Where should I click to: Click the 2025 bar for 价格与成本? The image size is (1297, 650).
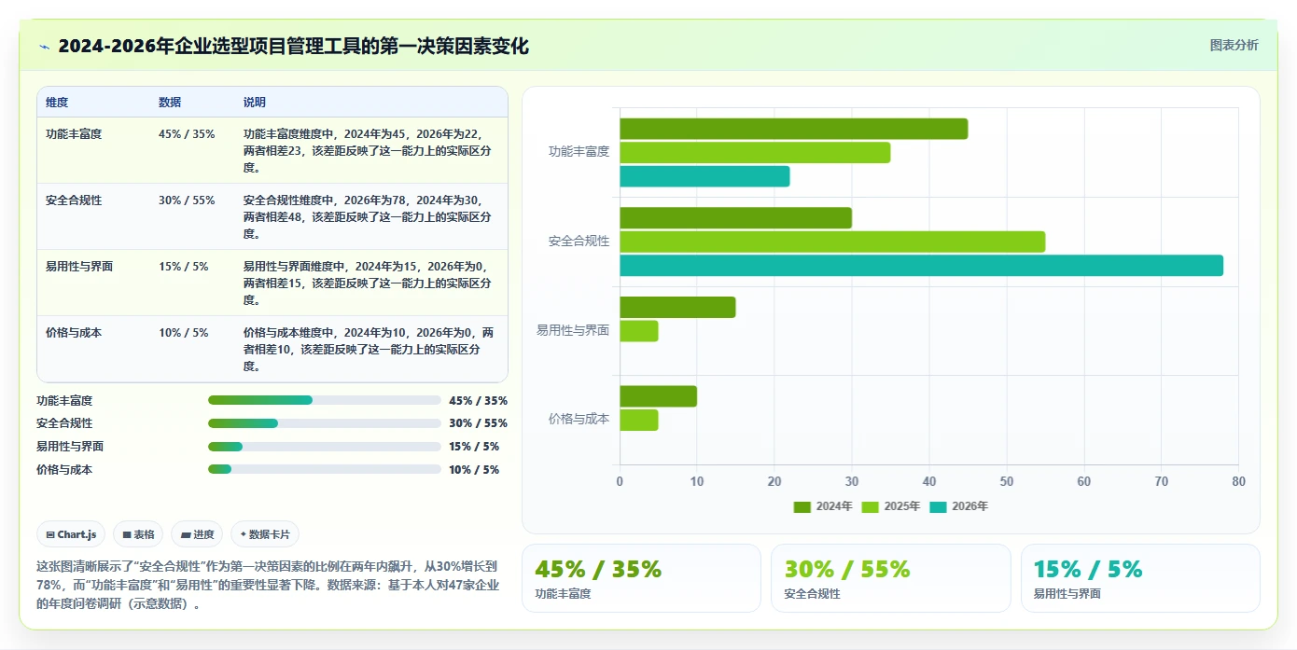(x=638, y=420)
